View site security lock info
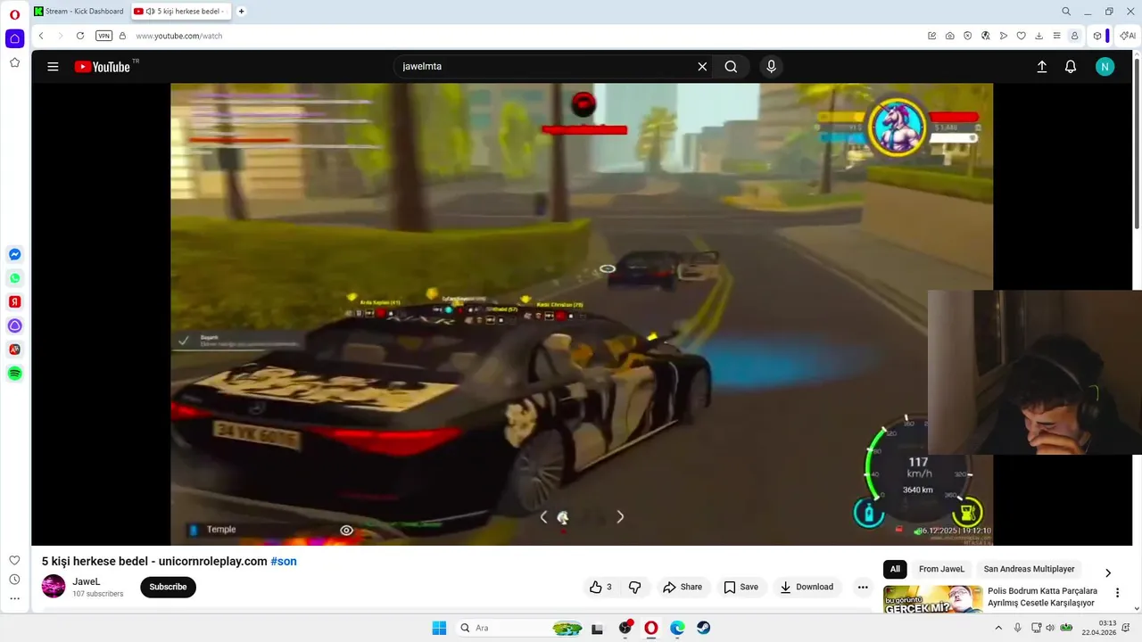 [122, 36]
